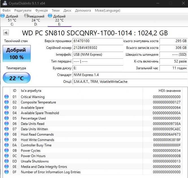This screenshot has width=188, height=178.
Task: Click the gray status orb for drive D:
Action: coord(26,16)
